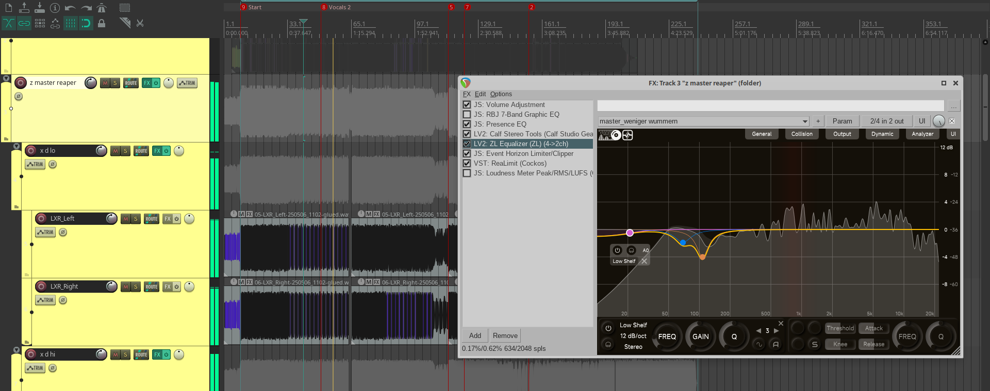Click ZL Equalizer band power icon
Screen dimensions: 990x391
tap(608, 328)
